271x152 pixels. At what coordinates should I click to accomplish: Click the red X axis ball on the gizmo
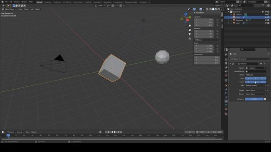coord(188,20)
